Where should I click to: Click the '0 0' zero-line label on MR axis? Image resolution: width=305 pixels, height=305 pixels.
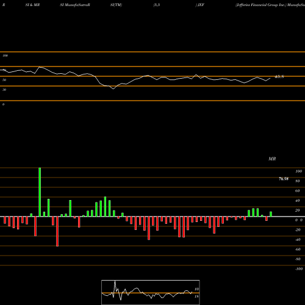299,220
